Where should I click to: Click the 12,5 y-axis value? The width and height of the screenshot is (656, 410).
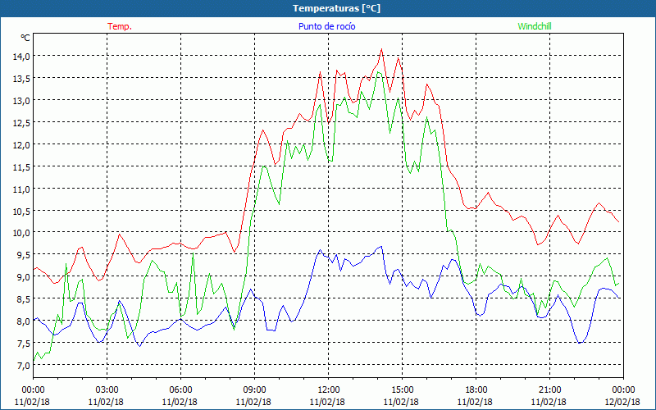[21, 122]
